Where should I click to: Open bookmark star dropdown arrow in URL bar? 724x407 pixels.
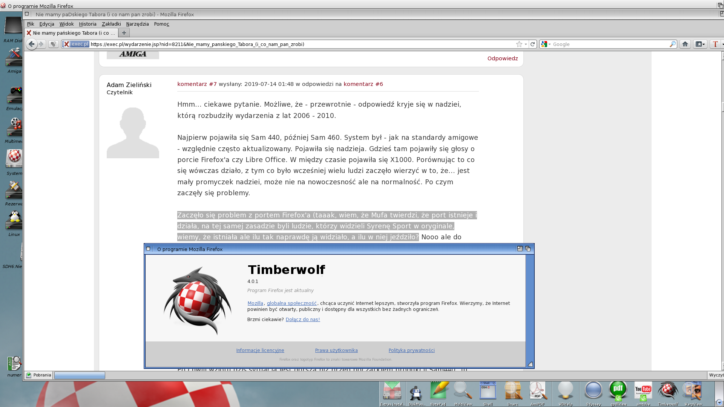click(x=526, y=44)
